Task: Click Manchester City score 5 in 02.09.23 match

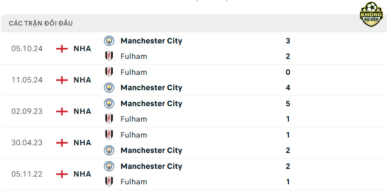Action: (288, 104)
